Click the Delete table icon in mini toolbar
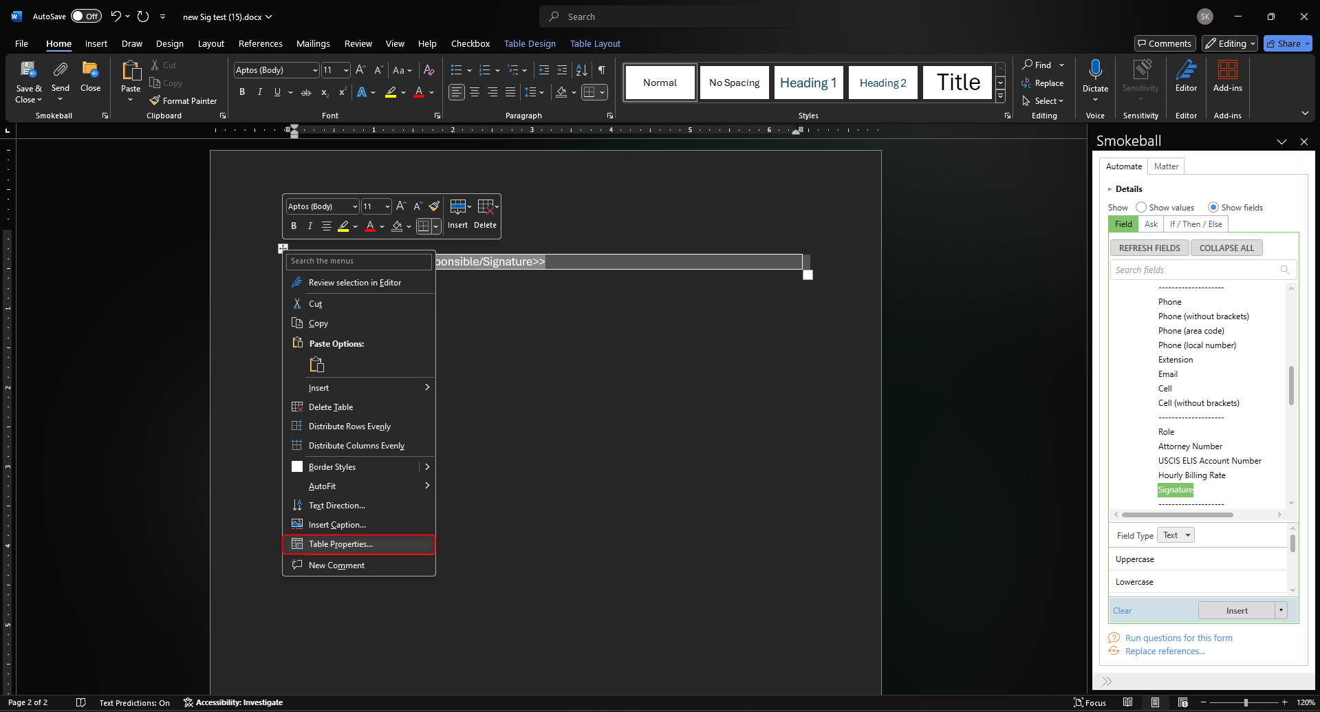This screenshot has width=1320, height=712. [485, 207]
